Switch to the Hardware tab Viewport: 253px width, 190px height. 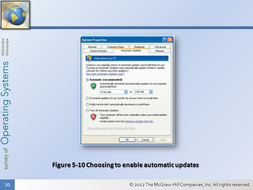tap(139, 47)
